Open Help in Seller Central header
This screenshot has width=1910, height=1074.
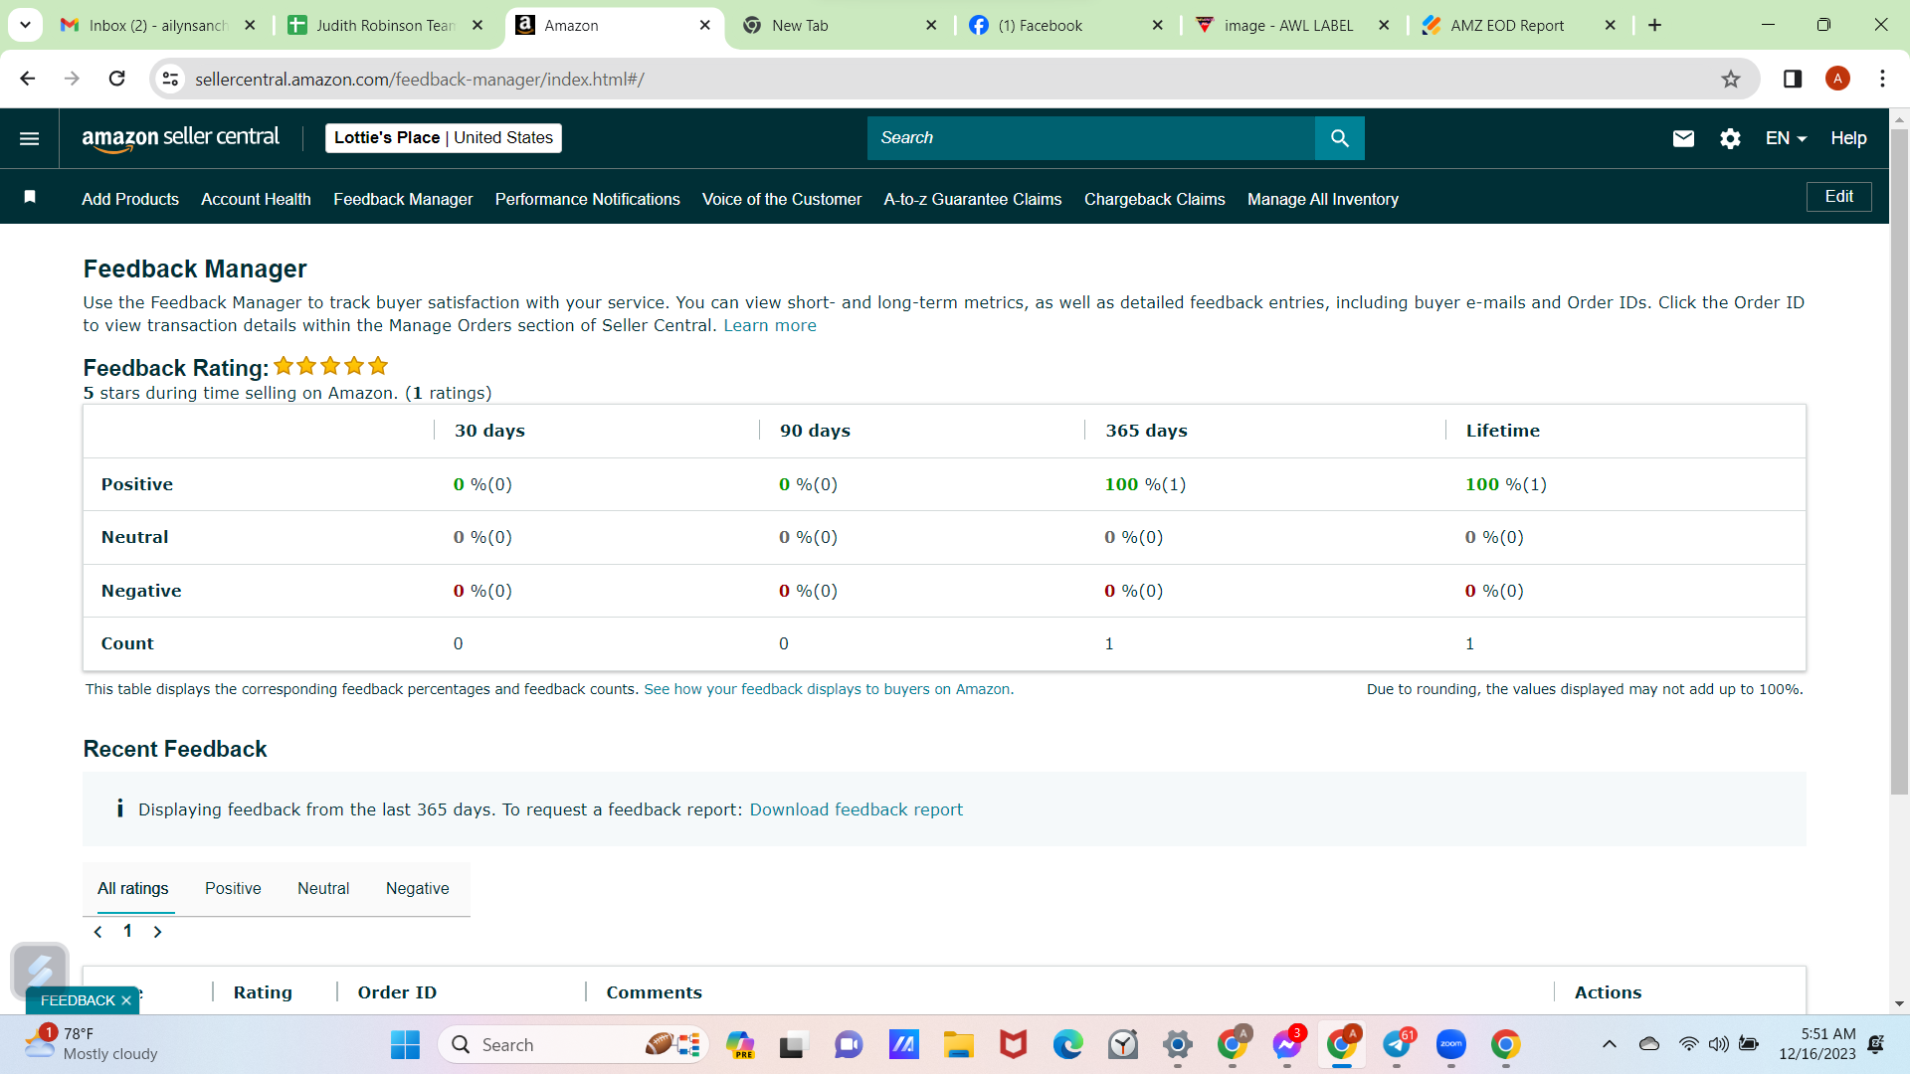[x=1848, y=138]
